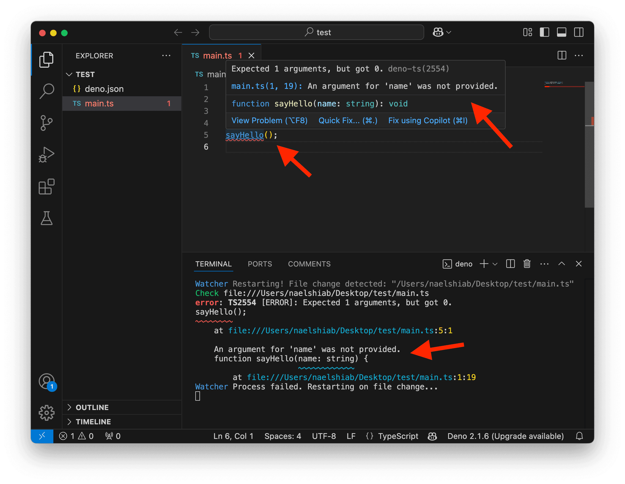Open the Manage gear icon
The height and width of the screenshot is (484, 625).
tap(46, 413)
